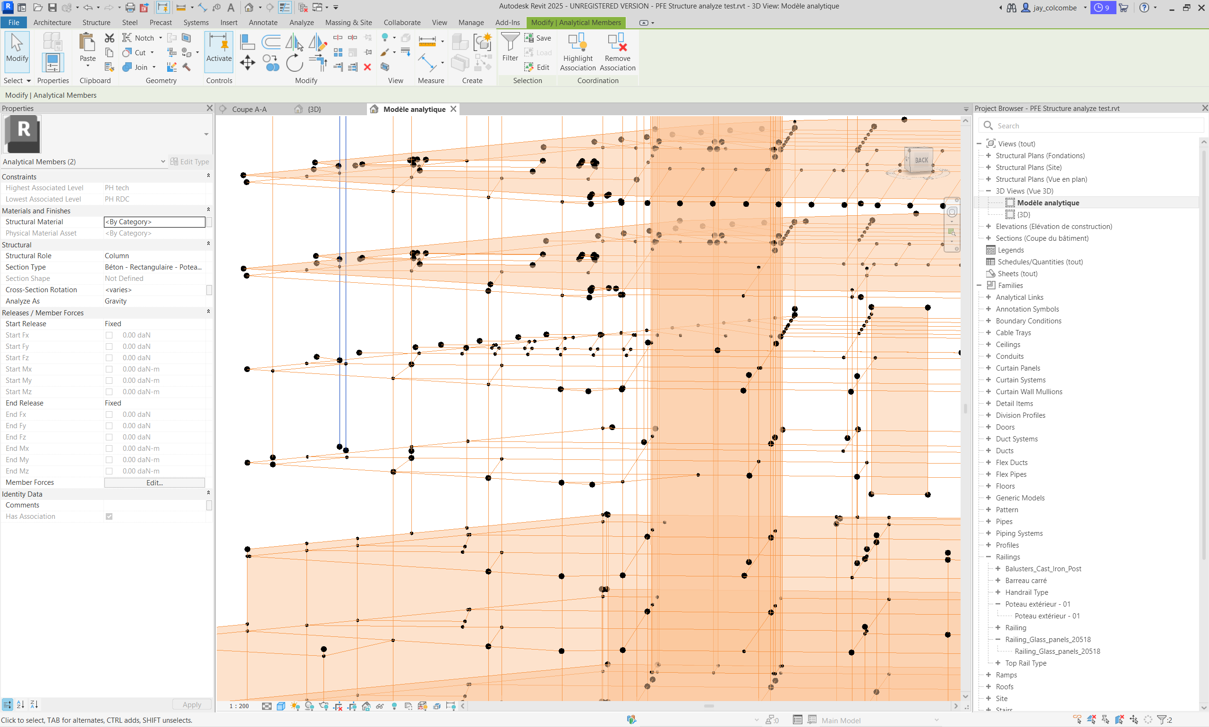1209x727 pixels.
Task: Switch to the Coupe A-A view tab
Action: [x=249, y=109]
